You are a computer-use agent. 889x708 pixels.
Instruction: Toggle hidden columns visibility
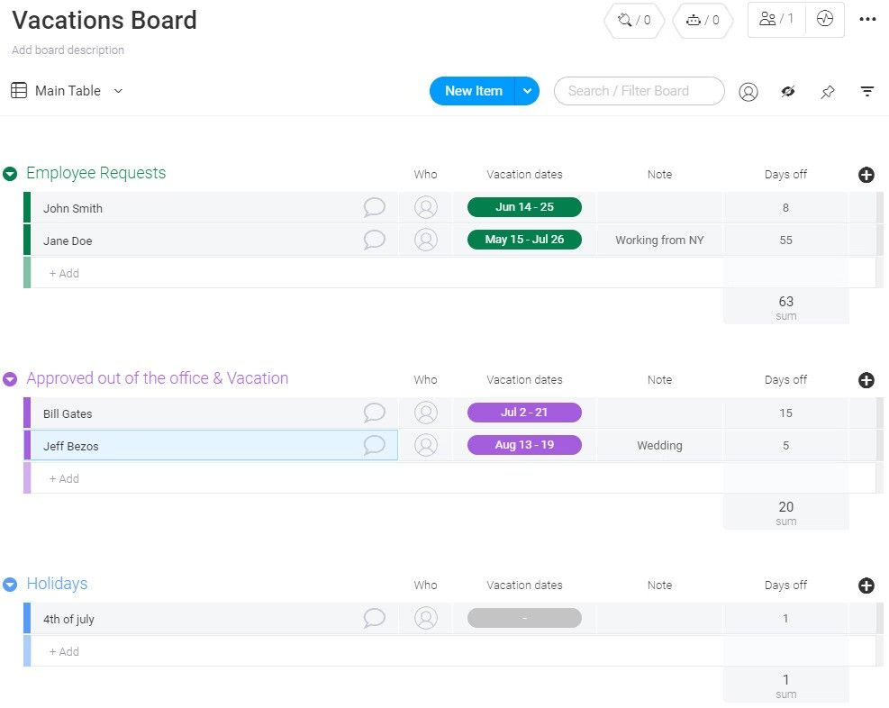click(x=787, y=91)
